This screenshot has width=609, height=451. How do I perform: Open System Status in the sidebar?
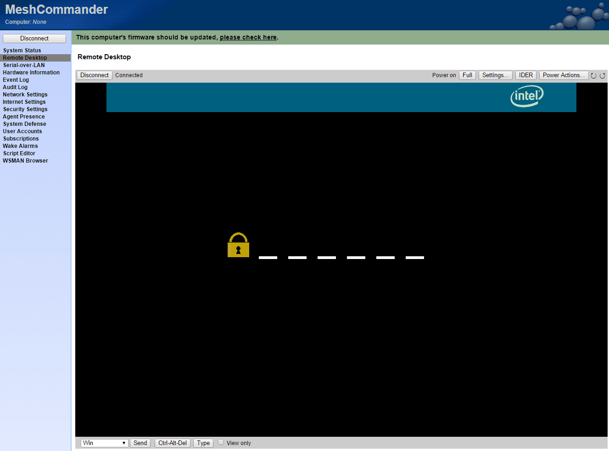pyautogui.click(x=22, y=51)
